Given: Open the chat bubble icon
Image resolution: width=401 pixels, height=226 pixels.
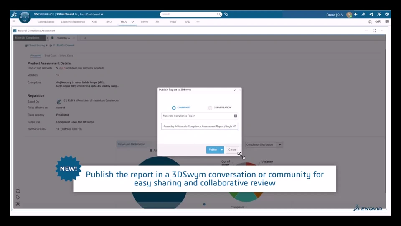Looking at the screenshot, I should (387, 22).
